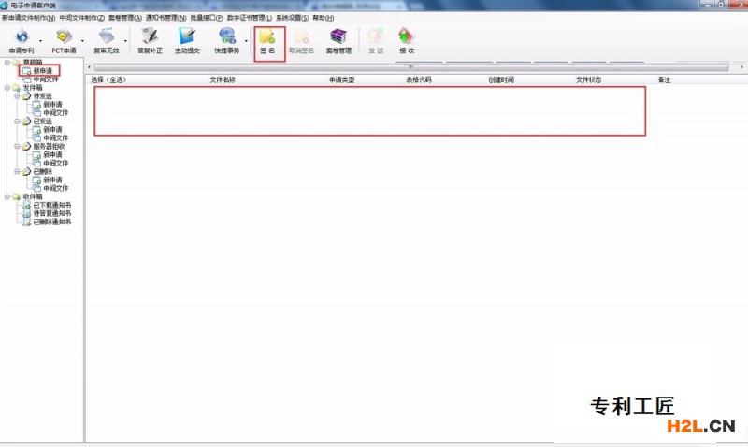748x447 pixels.
Task: Click the 选择（全选） column header
Action: (108, 80)
